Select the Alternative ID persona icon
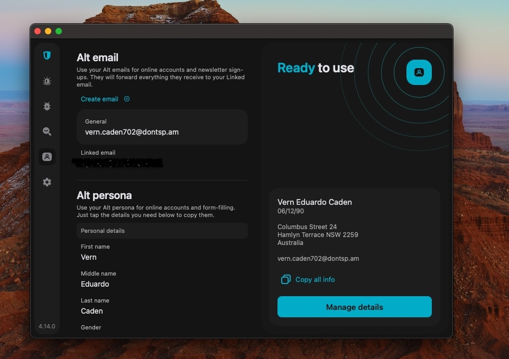The height and width of the screenshot is (359, 509). (47, 157)
